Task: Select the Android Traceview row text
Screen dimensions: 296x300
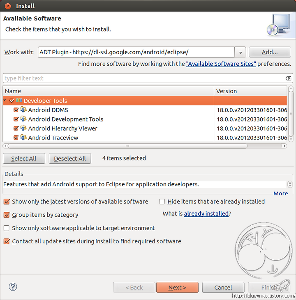Action: click(x=53, y=138)
